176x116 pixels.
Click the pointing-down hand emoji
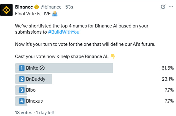coord(113,56)
